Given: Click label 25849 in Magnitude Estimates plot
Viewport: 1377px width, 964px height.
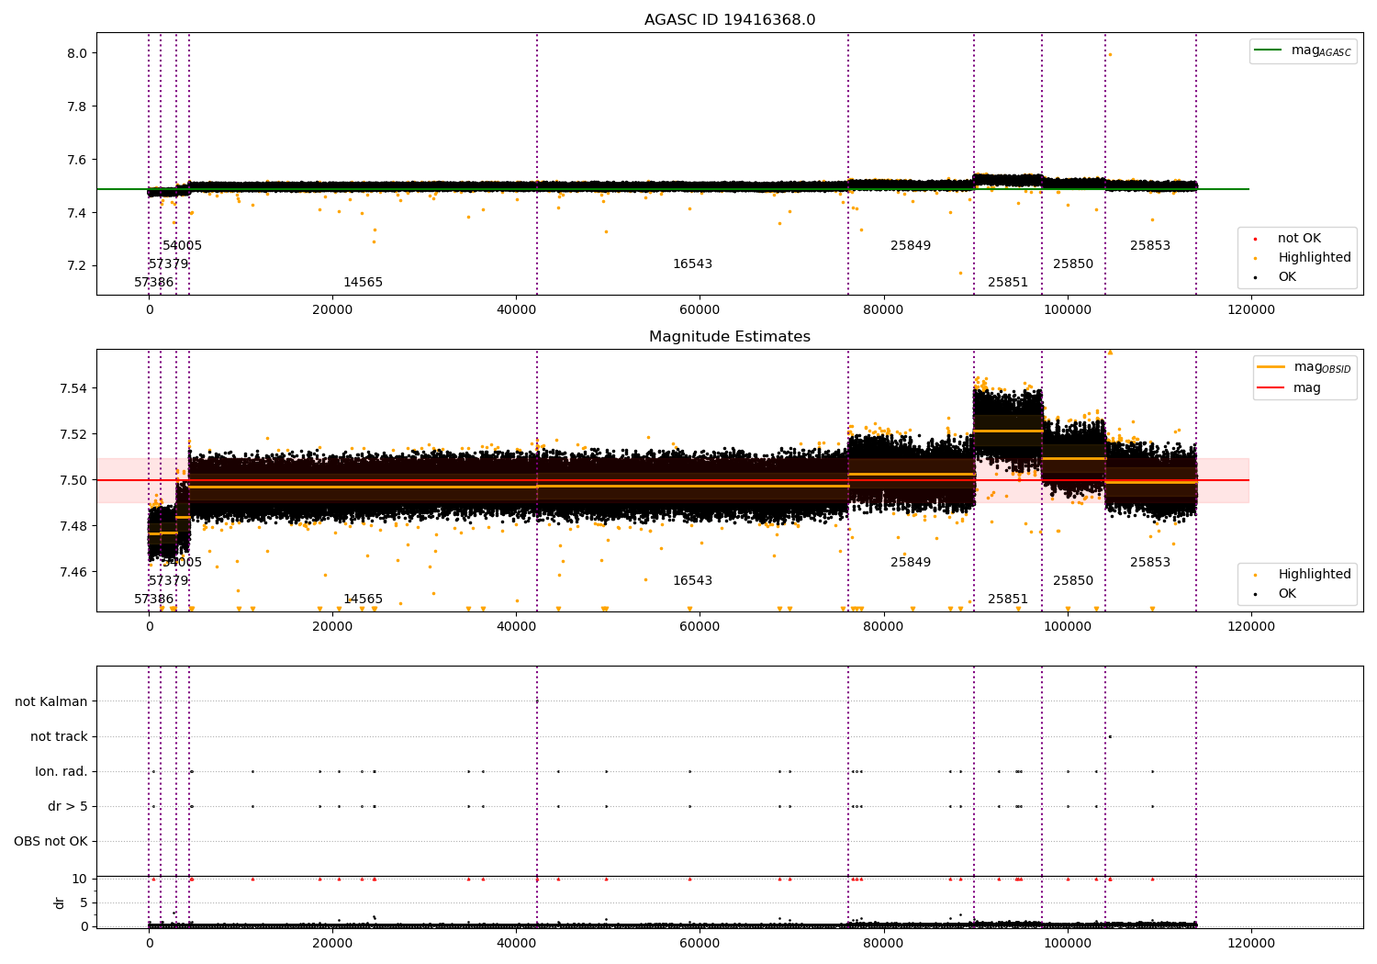Looking at the screenshot, I should click(911, 563).
